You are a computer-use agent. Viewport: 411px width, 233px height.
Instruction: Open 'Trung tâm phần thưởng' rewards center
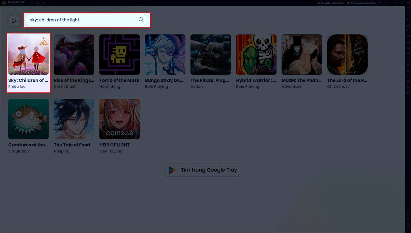click(x=331, y=3)
